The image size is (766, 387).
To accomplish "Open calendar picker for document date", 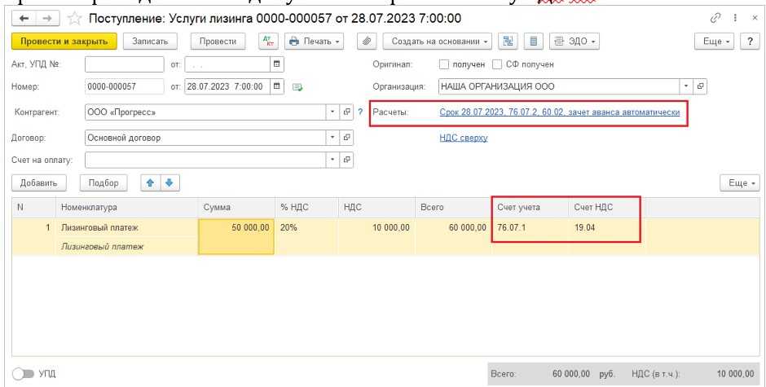I will 277,86.
